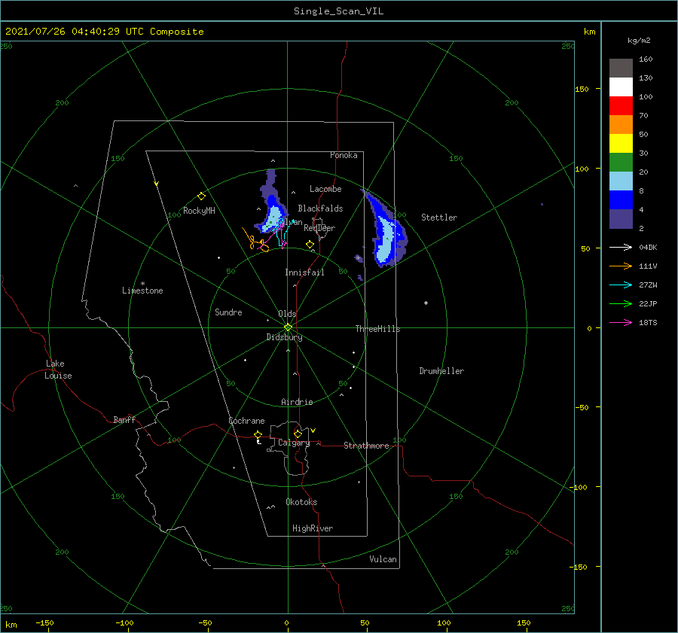
Task: Click the Innisfail map label
Action: (x=304, y=272)
